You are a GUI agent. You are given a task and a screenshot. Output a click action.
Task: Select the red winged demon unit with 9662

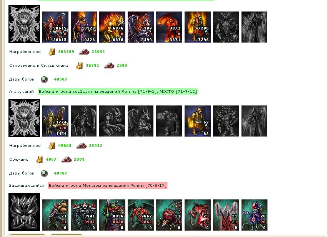(x=141, y=215)
